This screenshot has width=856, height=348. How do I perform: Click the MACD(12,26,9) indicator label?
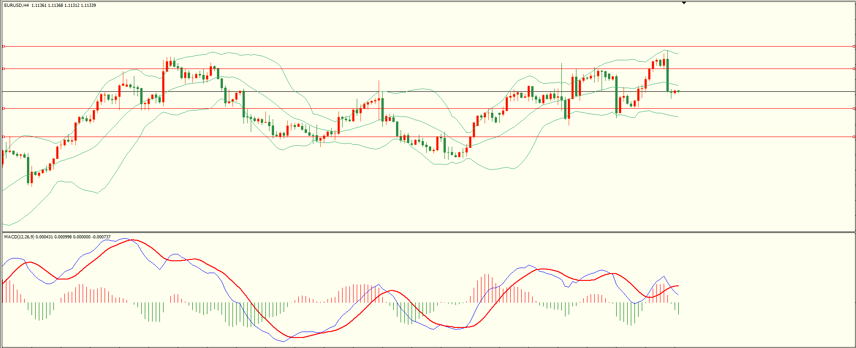click(x=19, y=237)
